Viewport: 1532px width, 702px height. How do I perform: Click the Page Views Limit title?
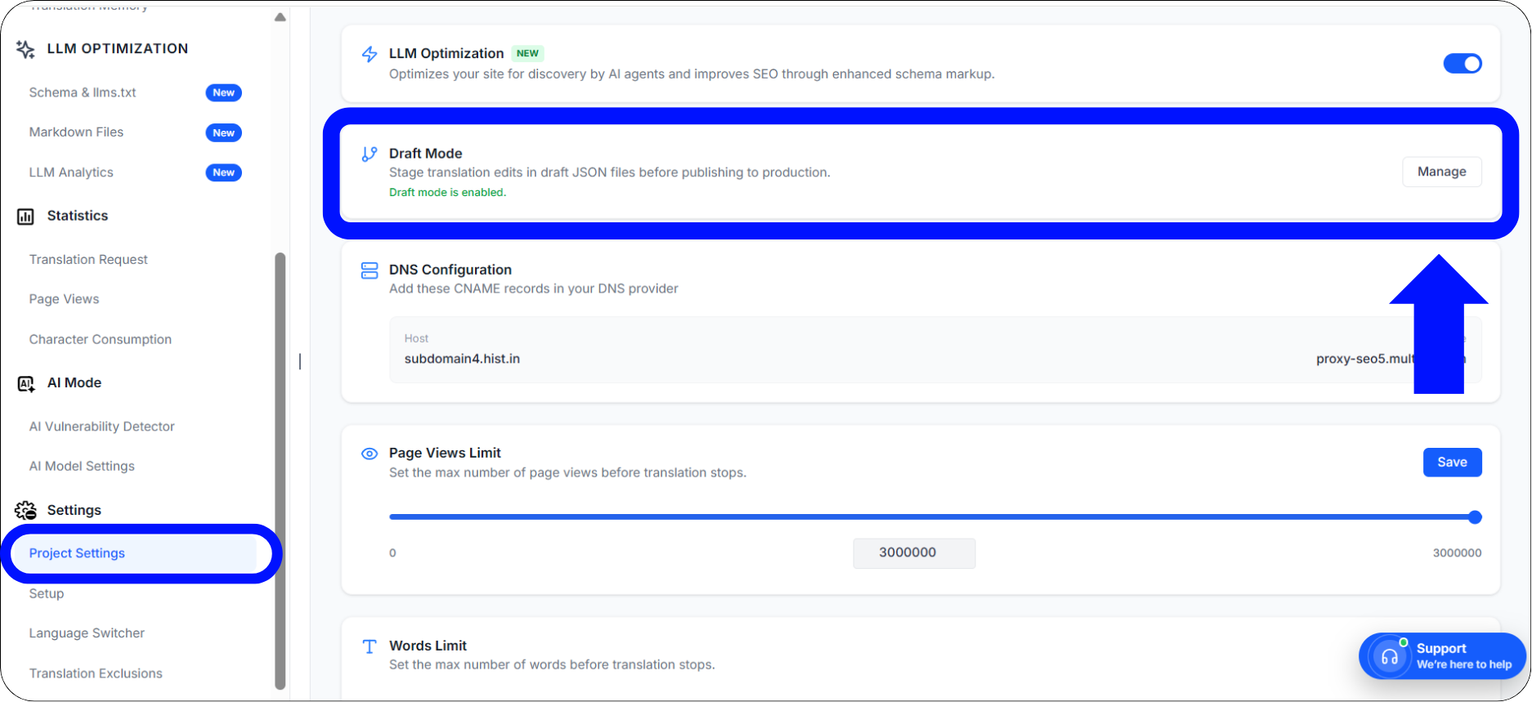pyautogui.click(x=445, y=453)
